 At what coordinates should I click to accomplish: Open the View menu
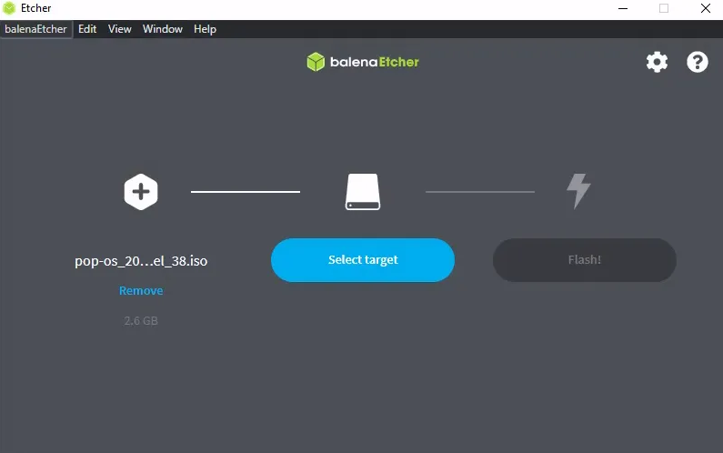[119, 29]
